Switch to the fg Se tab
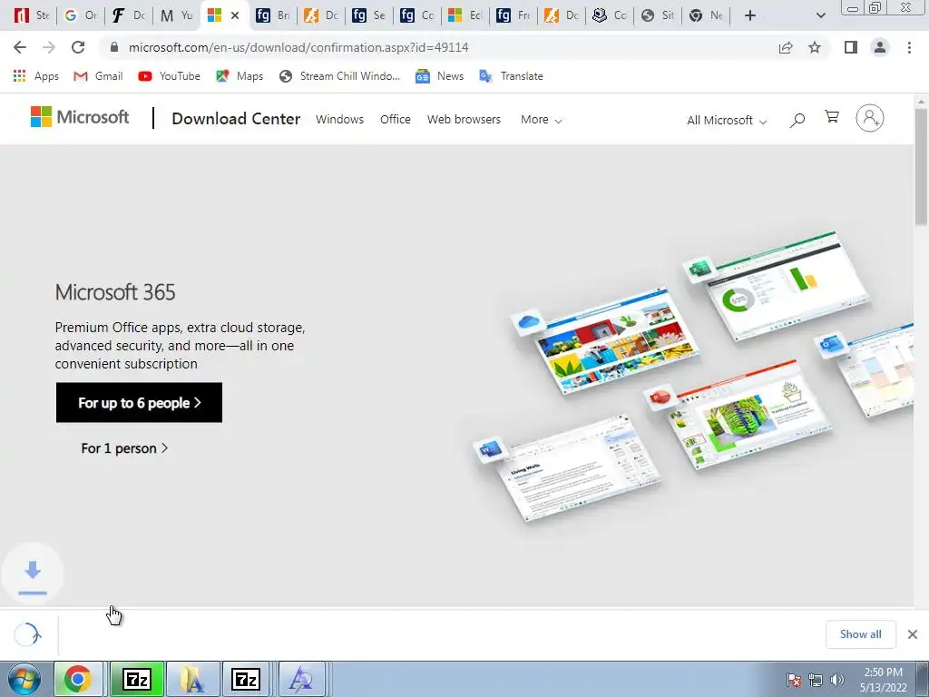The width and height of the screenshot is (929, 697). [368, 15]
